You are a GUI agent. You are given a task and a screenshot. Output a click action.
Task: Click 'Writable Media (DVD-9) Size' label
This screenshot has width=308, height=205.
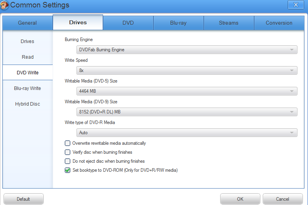(91, 102)
